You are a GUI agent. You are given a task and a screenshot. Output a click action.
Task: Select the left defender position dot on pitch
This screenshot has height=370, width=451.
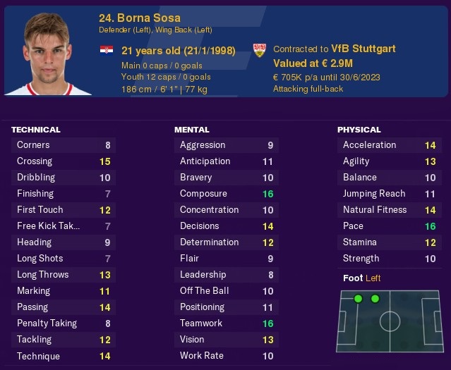(358, 299)
